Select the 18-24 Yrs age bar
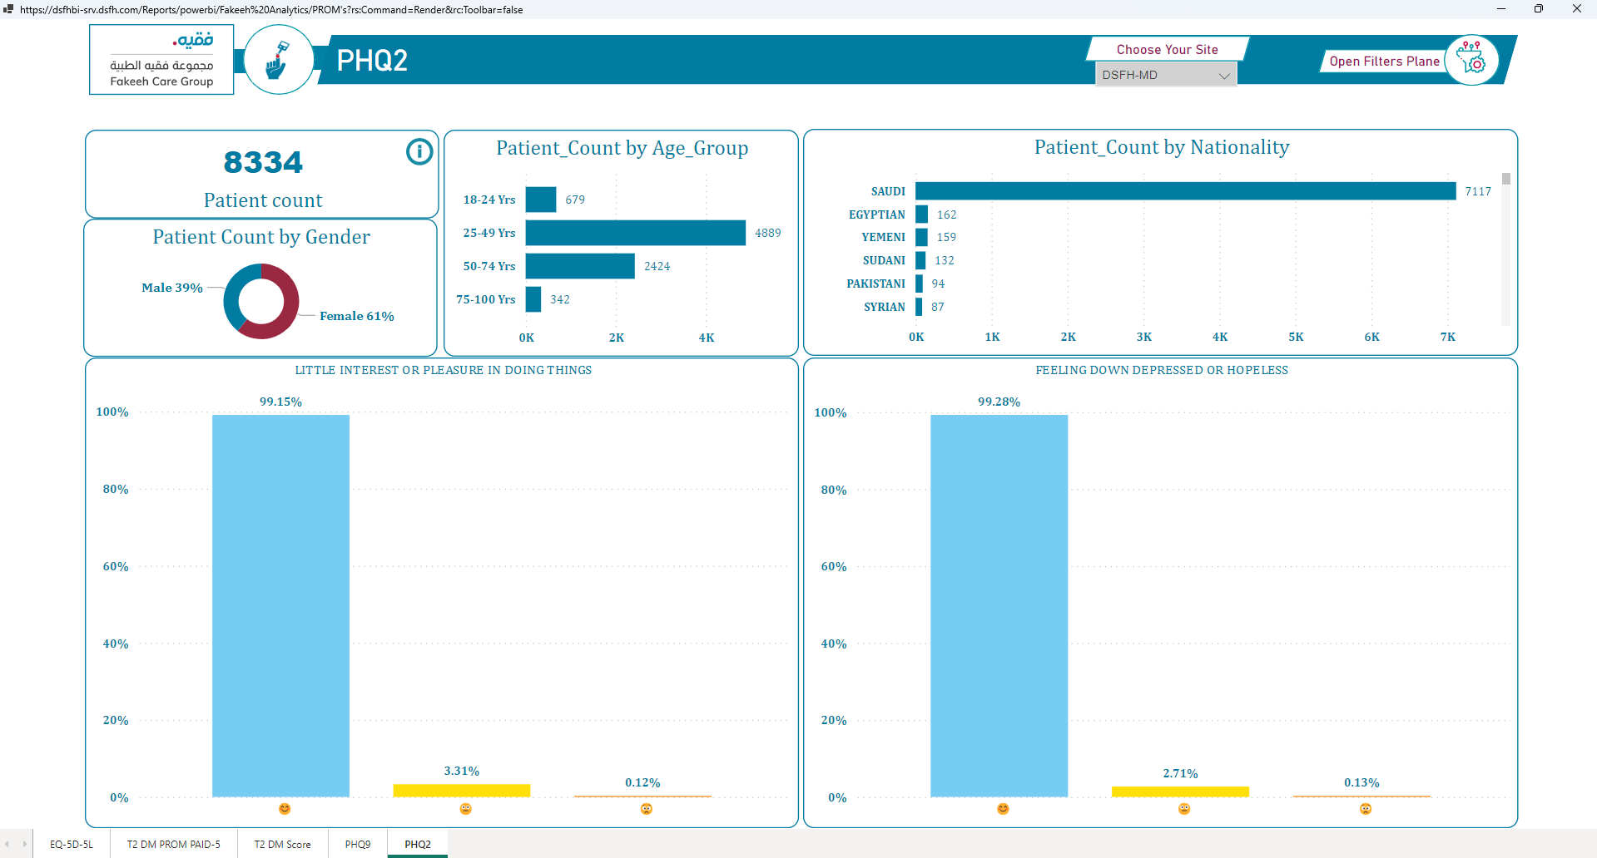 [x=541, y=200]
